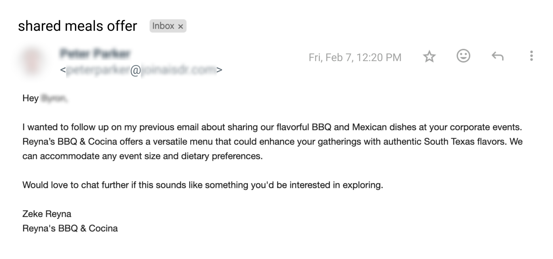Add an emoji reaction to email
This screenshot has width=553, height=259.
tap(463, 56)
